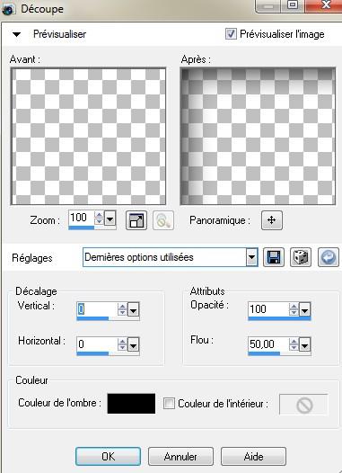Click the Panoramique pan icon
342x473 pixels.
[272, 220]
